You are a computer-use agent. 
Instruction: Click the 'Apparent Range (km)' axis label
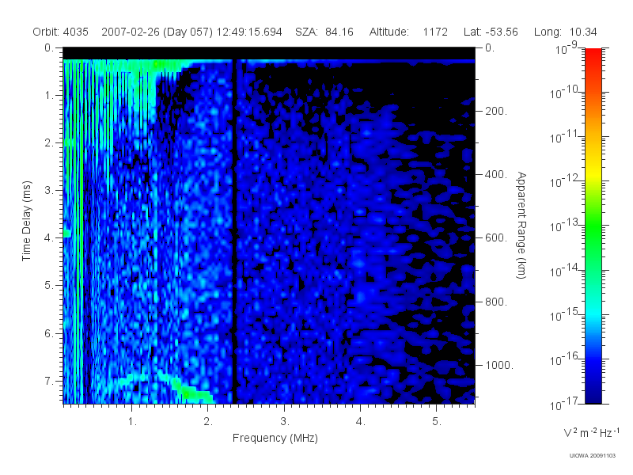(x=521, y=226)
